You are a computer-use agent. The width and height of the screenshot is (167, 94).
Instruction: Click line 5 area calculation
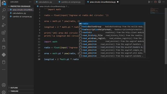pyautogui.click(x=62, y=21)
